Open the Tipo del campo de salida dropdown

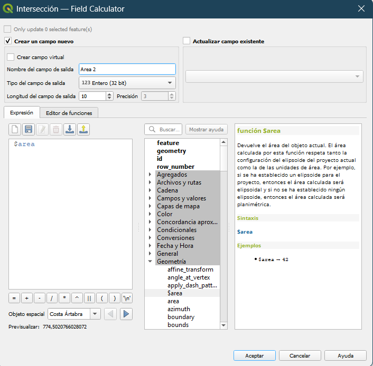pyautogui.click(x=127, y=83)
